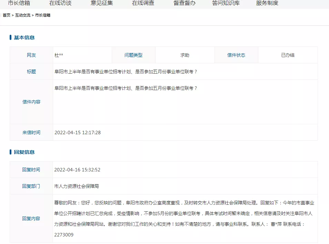Select the 网友 label cell

[x=31, y=55]
